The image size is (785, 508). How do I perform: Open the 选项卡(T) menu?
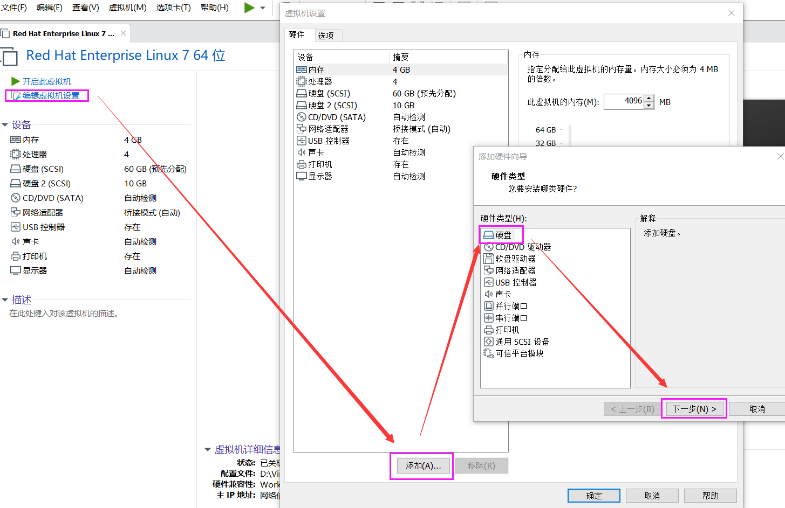coord(174,8)
